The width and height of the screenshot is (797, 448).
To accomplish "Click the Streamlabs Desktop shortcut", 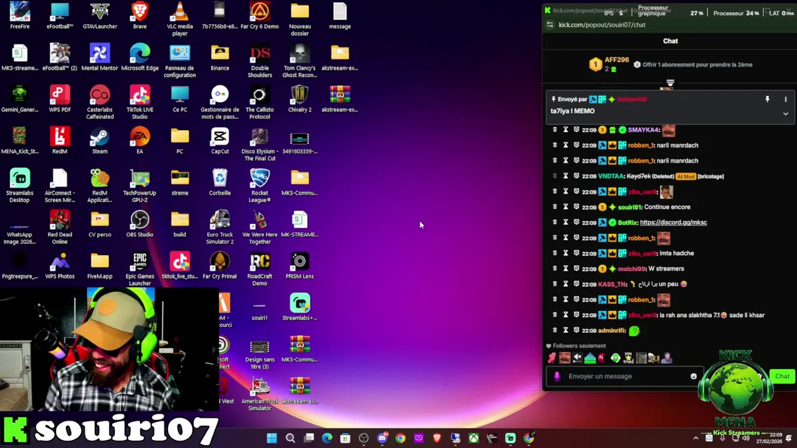I will tap(20, 186).
